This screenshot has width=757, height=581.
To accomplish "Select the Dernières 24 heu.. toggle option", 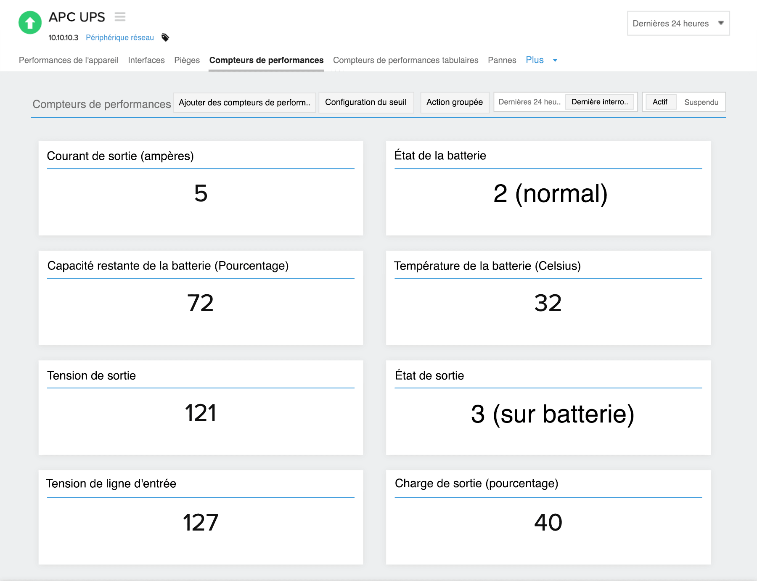I will pyautogui.click(x=529, y=102).
